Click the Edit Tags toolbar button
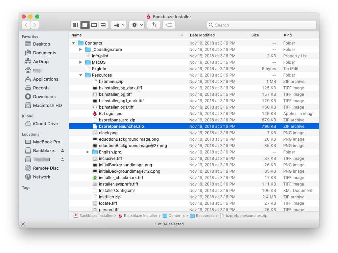Viewport: 338px width, 253px height. (169, 25)
